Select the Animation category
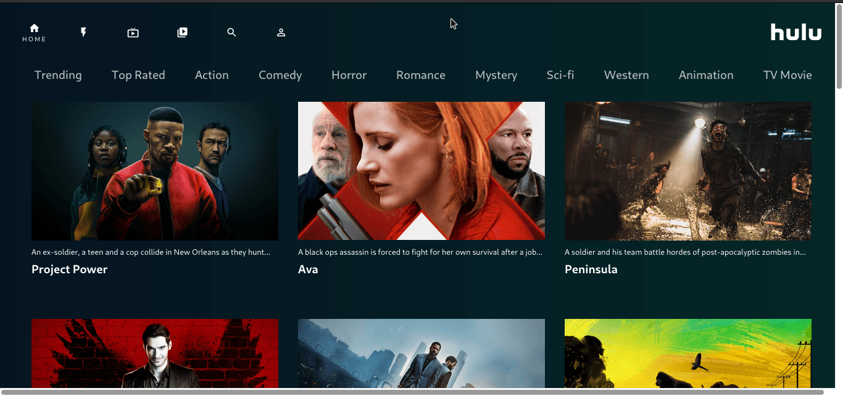Screen dimensions: 843x396 (706, 75)
